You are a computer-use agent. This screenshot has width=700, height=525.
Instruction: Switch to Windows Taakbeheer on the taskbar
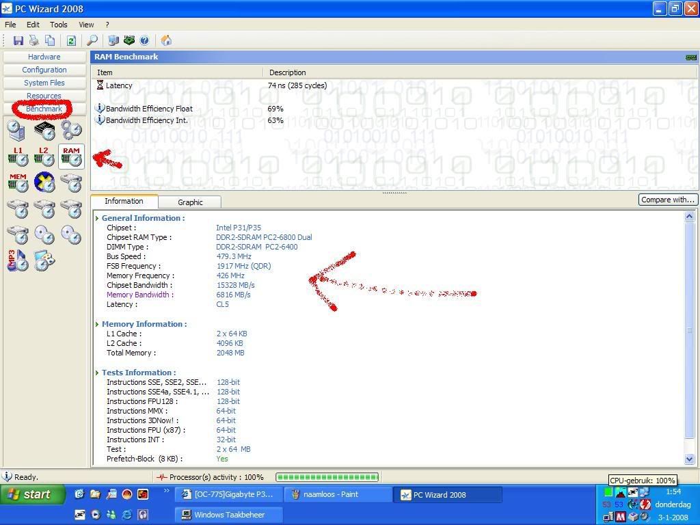point(228,515)
